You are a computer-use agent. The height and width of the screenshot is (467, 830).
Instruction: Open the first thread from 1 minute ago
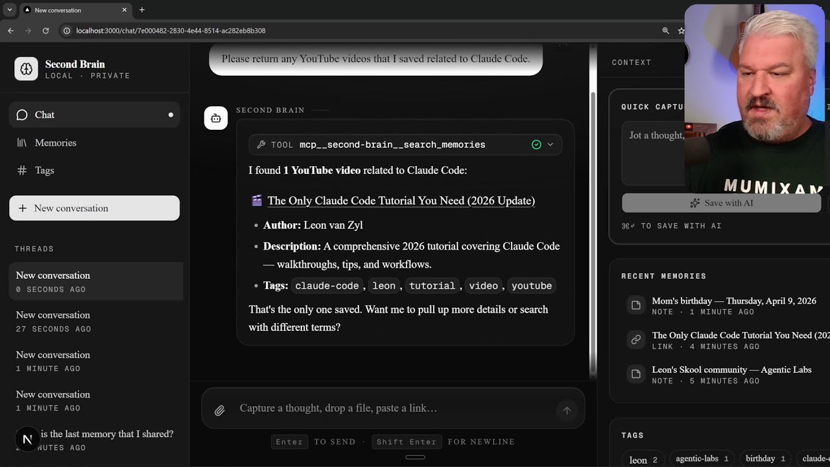(x=96, y=361)
